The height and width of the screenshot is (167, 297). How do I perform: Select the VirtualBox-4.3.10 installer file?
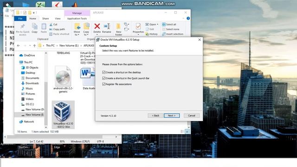click(x=63, y=115)
